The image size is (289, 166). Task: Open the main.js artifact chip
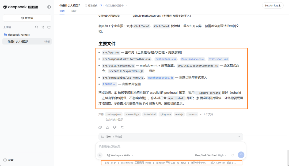click(x=179, y=115)
